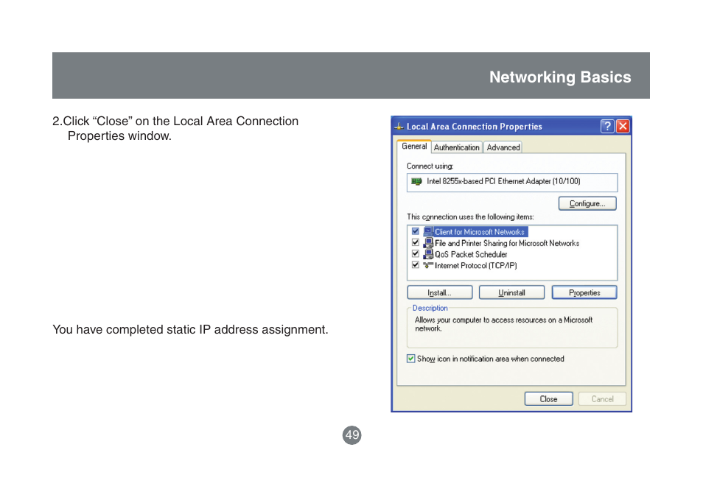Image resolution: width=703 pixels, height=489 pixels.
Task: Toggle Internet Protocol (TCP/IP) checkbox
Action: point(416,265)
